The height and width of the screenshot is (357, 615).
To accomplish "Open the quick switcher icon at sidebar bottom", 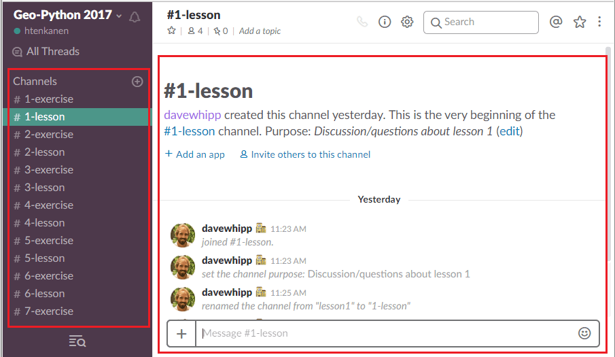I will (77, 341).
